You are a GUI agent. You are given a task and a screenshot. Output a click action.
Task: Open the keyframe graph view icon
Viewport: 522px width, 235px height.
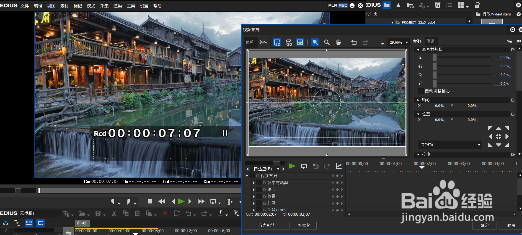click(339, 166)
